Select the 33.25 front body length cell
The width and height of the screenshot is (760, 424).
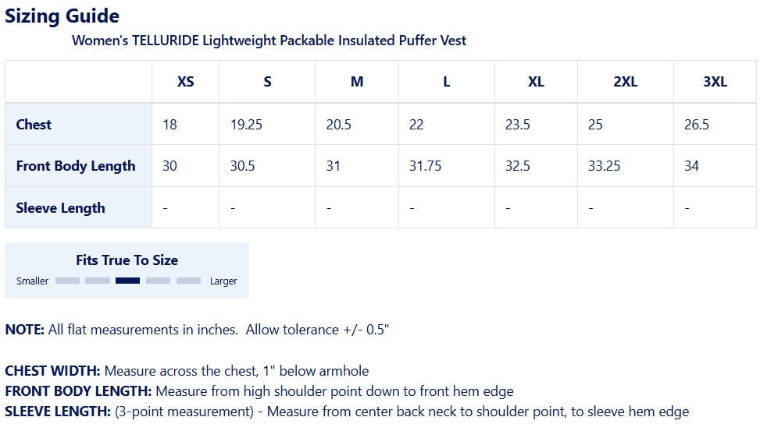604,166
